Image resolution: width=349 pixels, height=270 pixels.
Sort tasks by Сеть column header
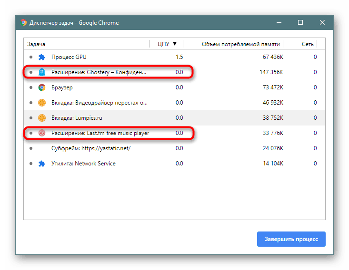point(308,44)
